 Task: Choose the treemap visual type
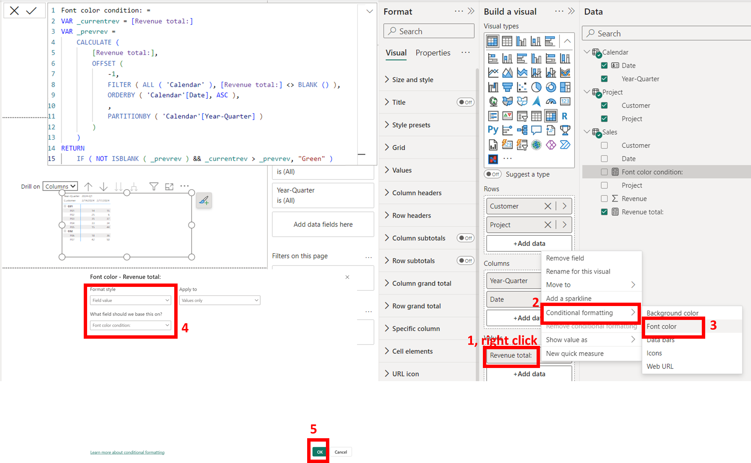click(565, 87)
